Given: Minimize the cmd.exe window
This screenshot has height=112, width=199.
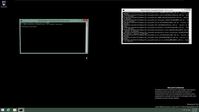Looking at the screenshot, I should pos(79,20).
